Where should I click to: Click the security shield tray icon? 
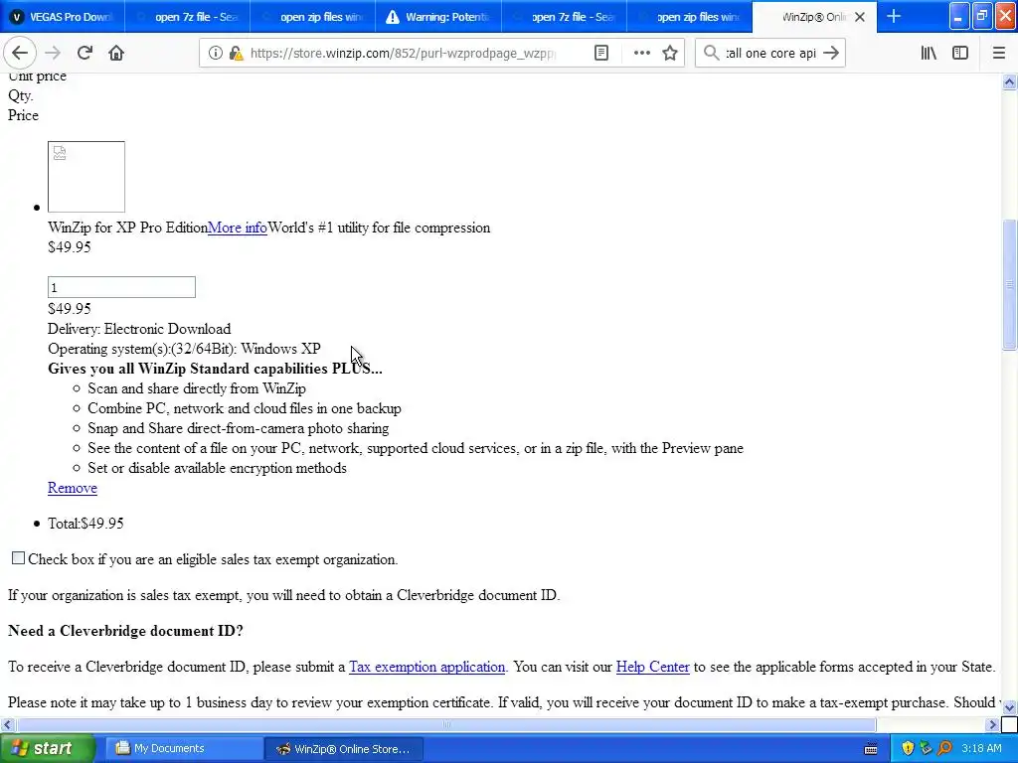tap(908, 749)
